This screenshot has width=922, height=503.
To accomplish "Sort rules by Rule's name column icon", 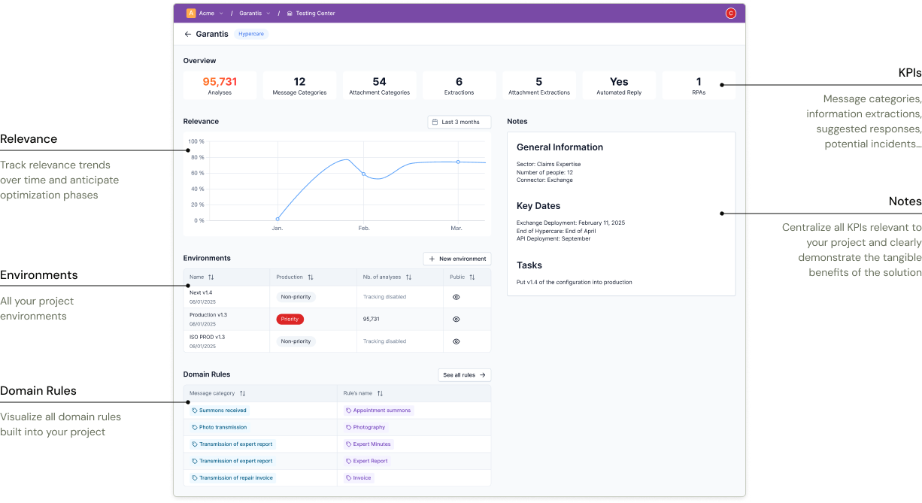I will [x=381, y=393].
